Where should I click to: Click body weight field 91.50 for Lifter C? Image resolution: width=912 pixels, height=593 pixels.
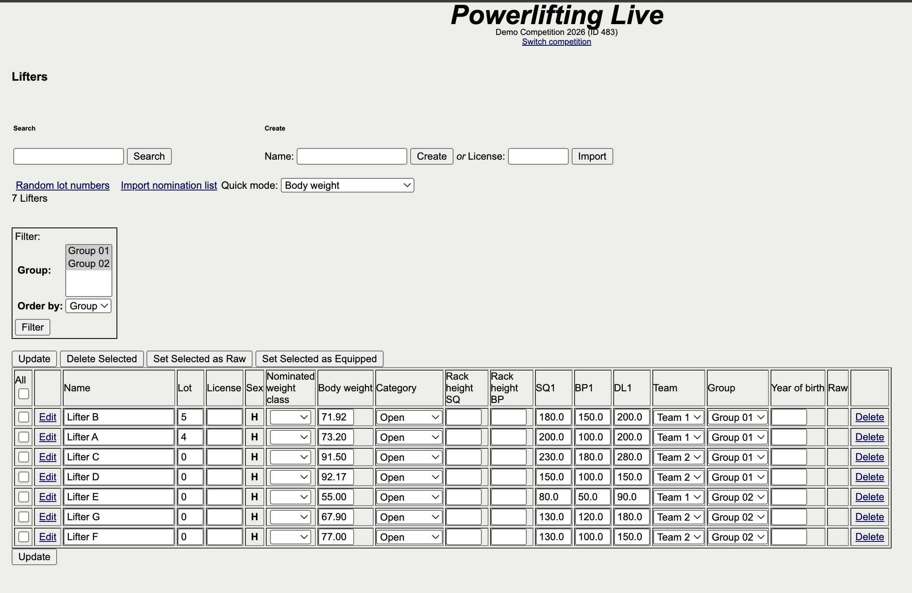336,457
